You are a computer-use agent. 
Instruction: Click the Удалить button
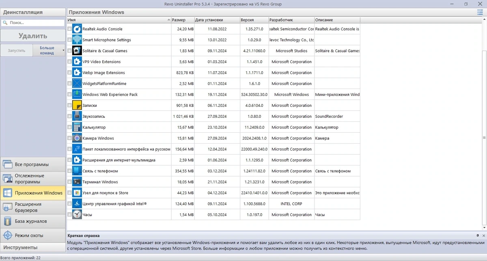[33, 36]
